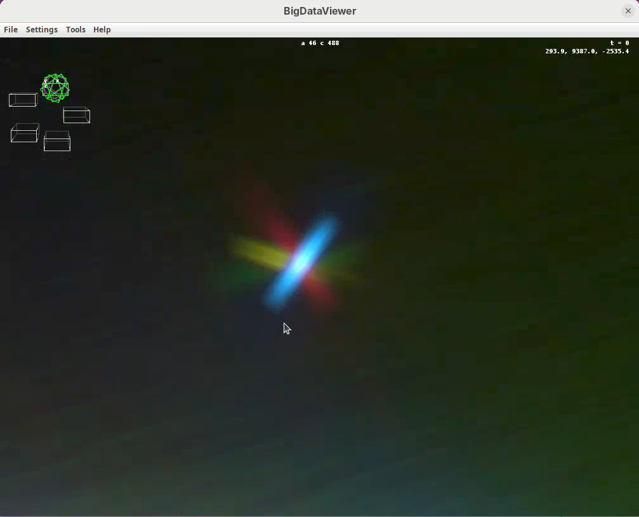The image size is (639, 517).
Task: Click the green orientation sphere overlay
Action: tap(55, 88)
